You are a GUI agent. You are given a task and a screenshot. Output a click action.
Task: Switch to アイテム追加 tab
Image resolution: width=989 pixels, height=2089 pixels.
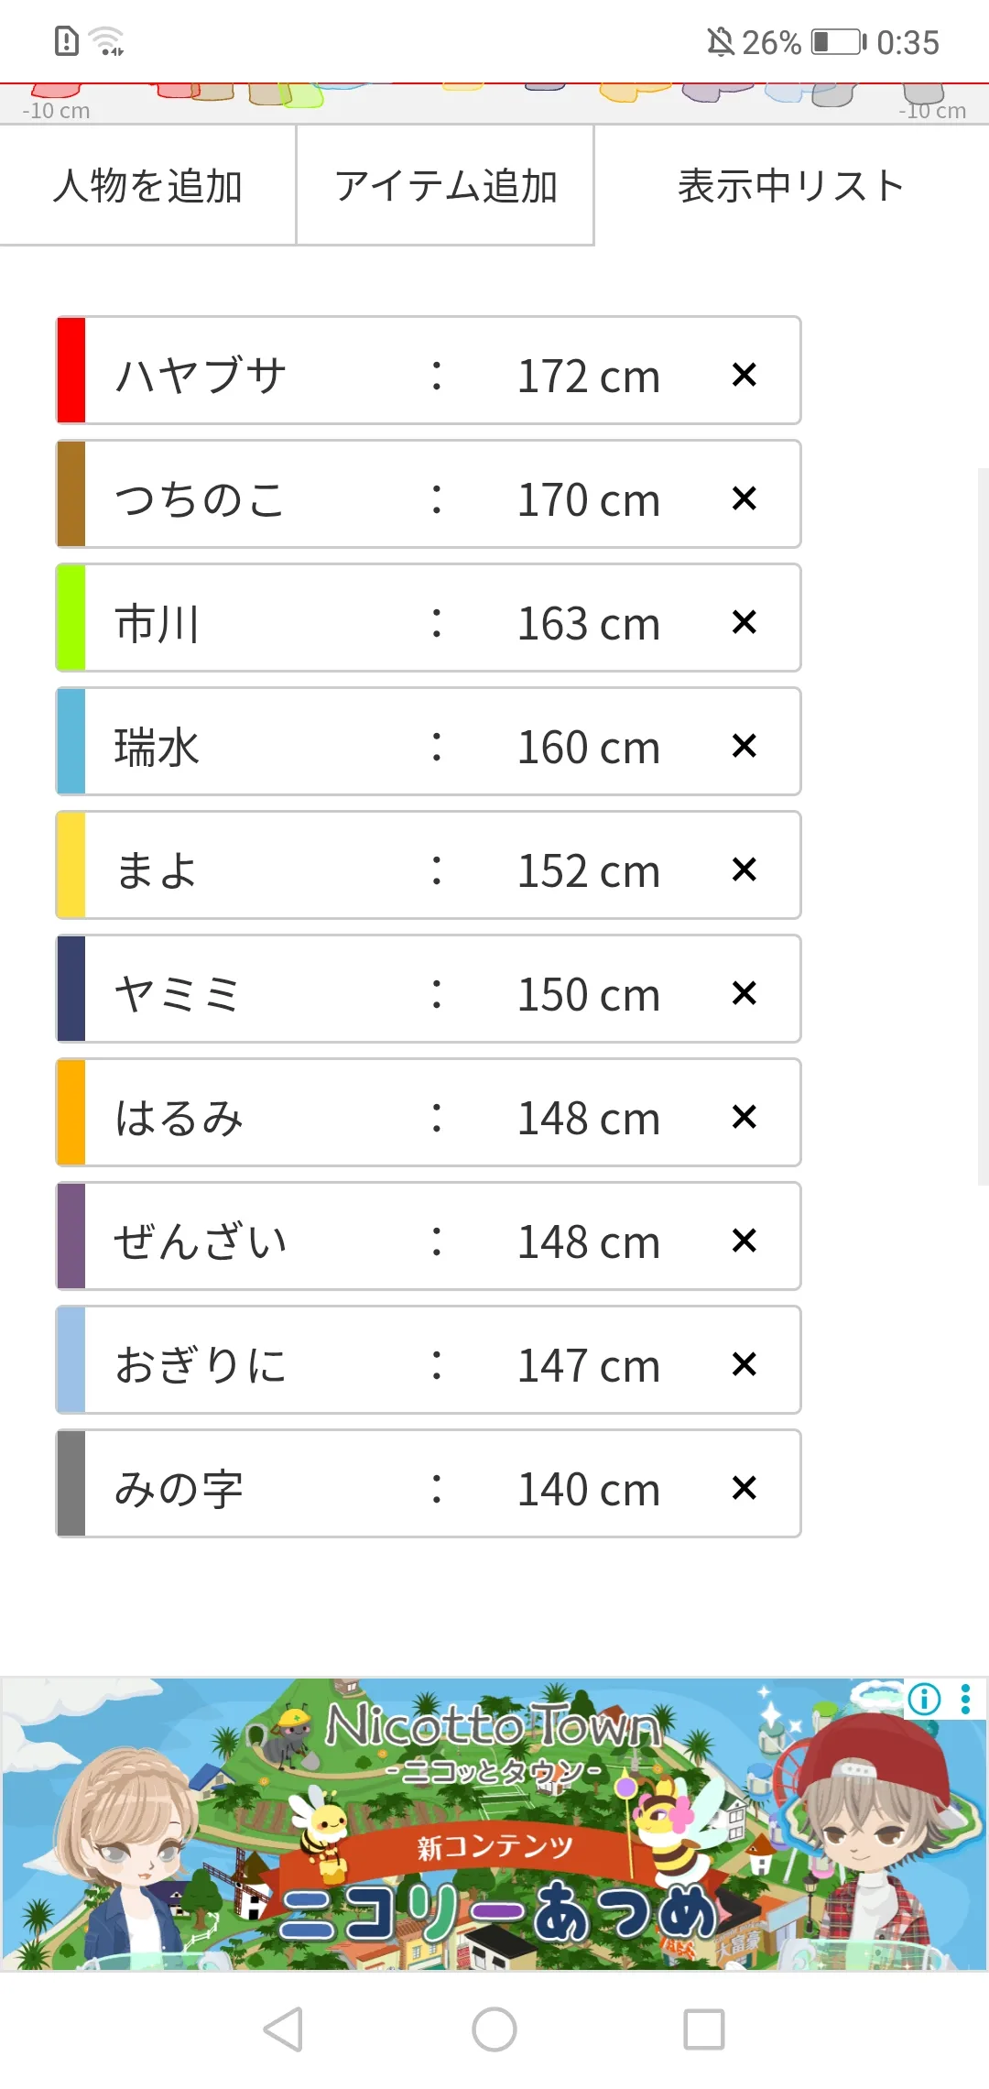(x=446, y=186)
